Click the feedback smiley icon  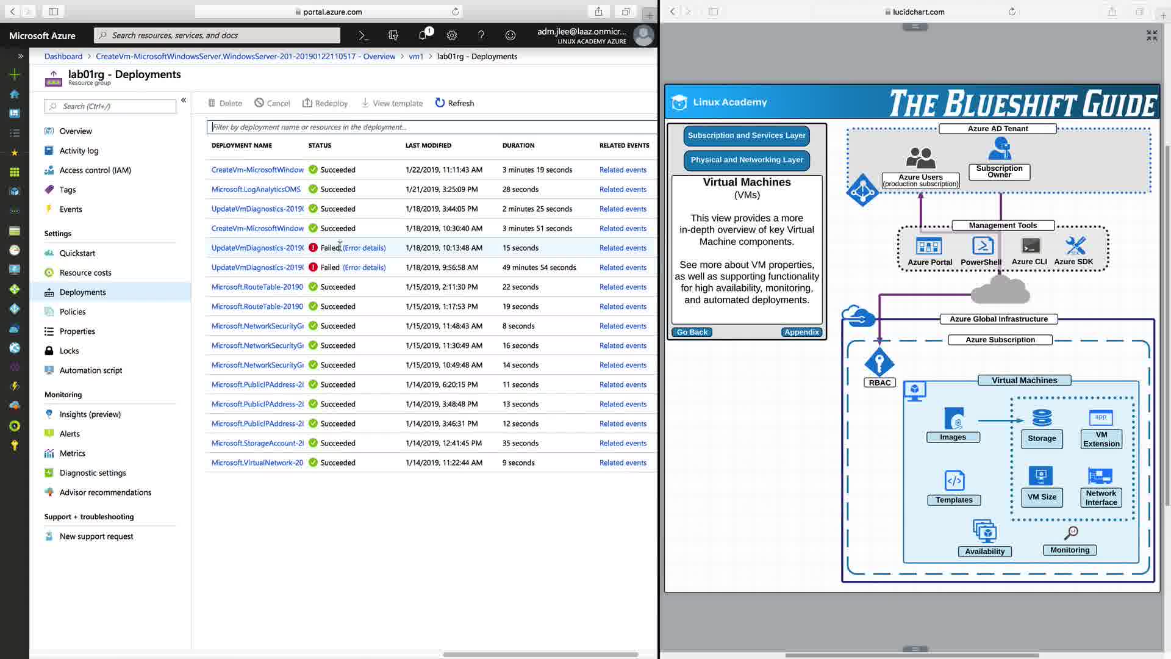510,35
